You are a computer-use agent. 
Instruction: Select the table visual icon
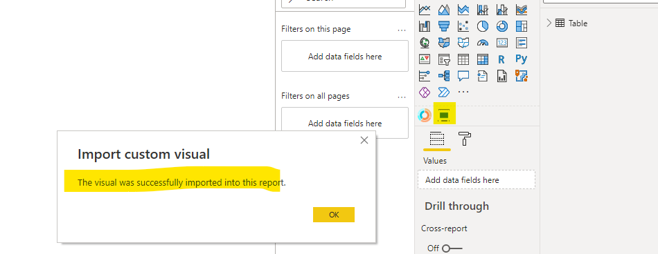(463, 59)
